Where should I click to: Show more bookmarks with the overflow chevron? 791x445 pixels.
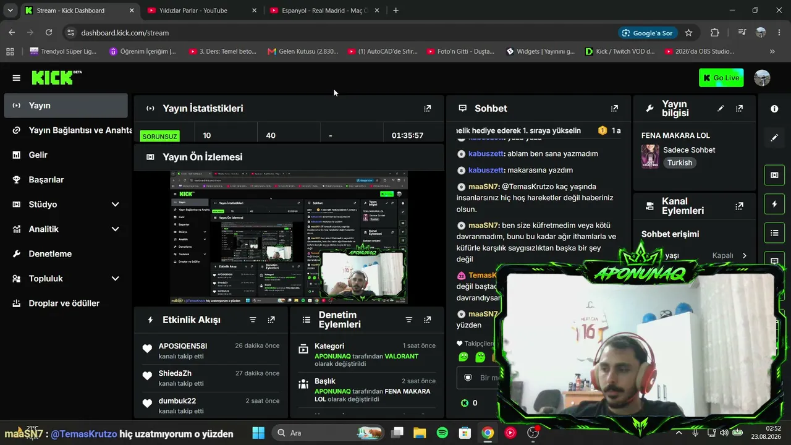point(772,51)
